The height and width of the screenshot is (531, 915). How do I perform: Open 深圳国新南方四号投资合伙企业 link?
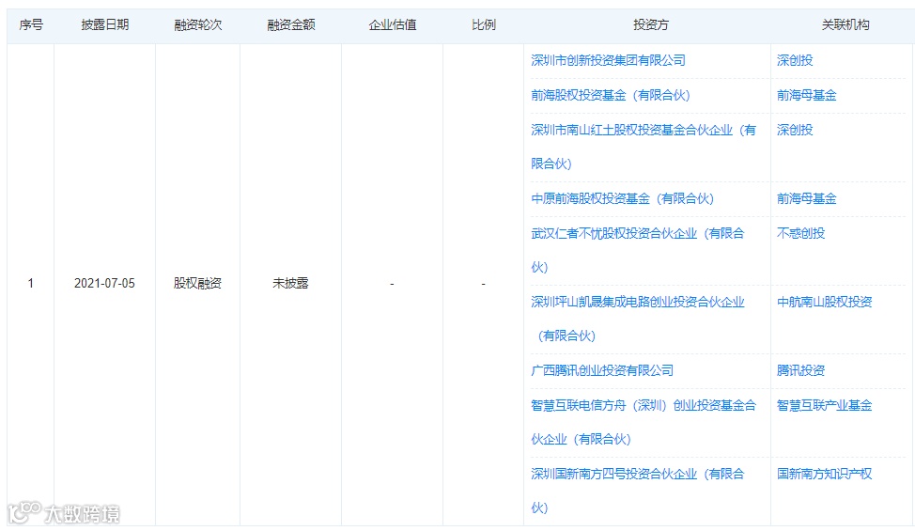tap(638, 491)
